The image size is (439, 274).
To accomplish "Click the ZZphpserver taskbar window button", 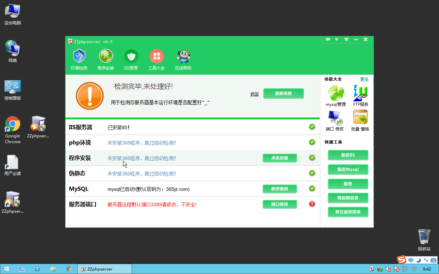I will pos(105,269).
